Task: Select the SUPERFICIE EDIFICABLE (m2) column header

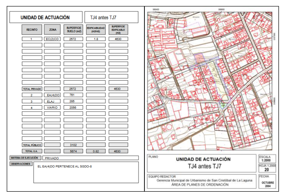Action: pos(118,30)
